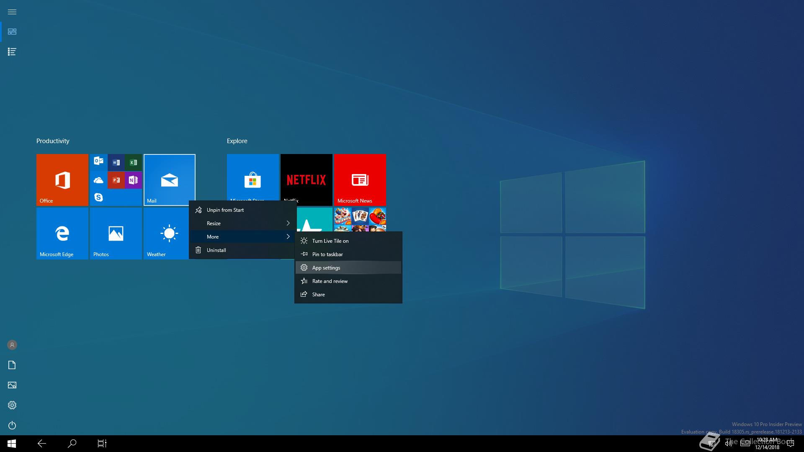Open the network status tray icon
804x452 pixels.
pos(711,444)
